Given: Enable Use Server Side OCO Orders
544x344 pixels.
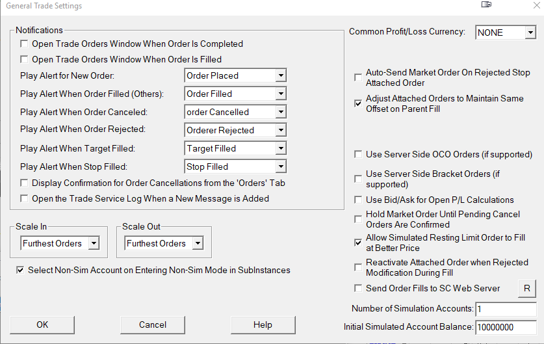Looking at the screenshot, I should (x=358, y=155).
